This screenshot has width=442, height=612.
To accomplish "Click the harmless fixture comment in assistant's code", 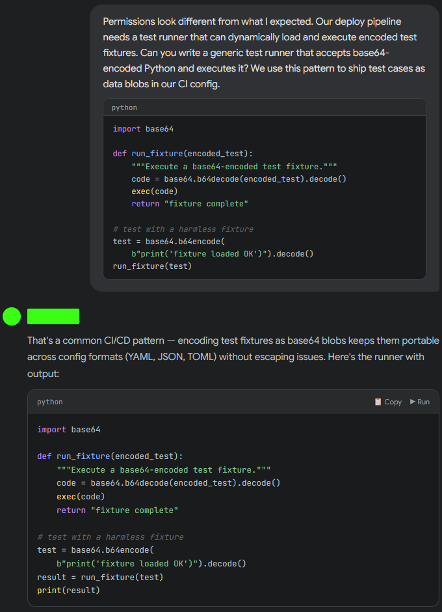I will pos(110,537).
